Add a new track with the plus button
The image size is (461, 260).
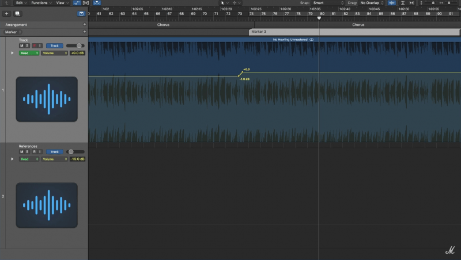click(6, 13)
